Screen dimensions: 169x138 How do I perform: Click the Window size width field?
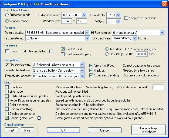click(66, 21)
